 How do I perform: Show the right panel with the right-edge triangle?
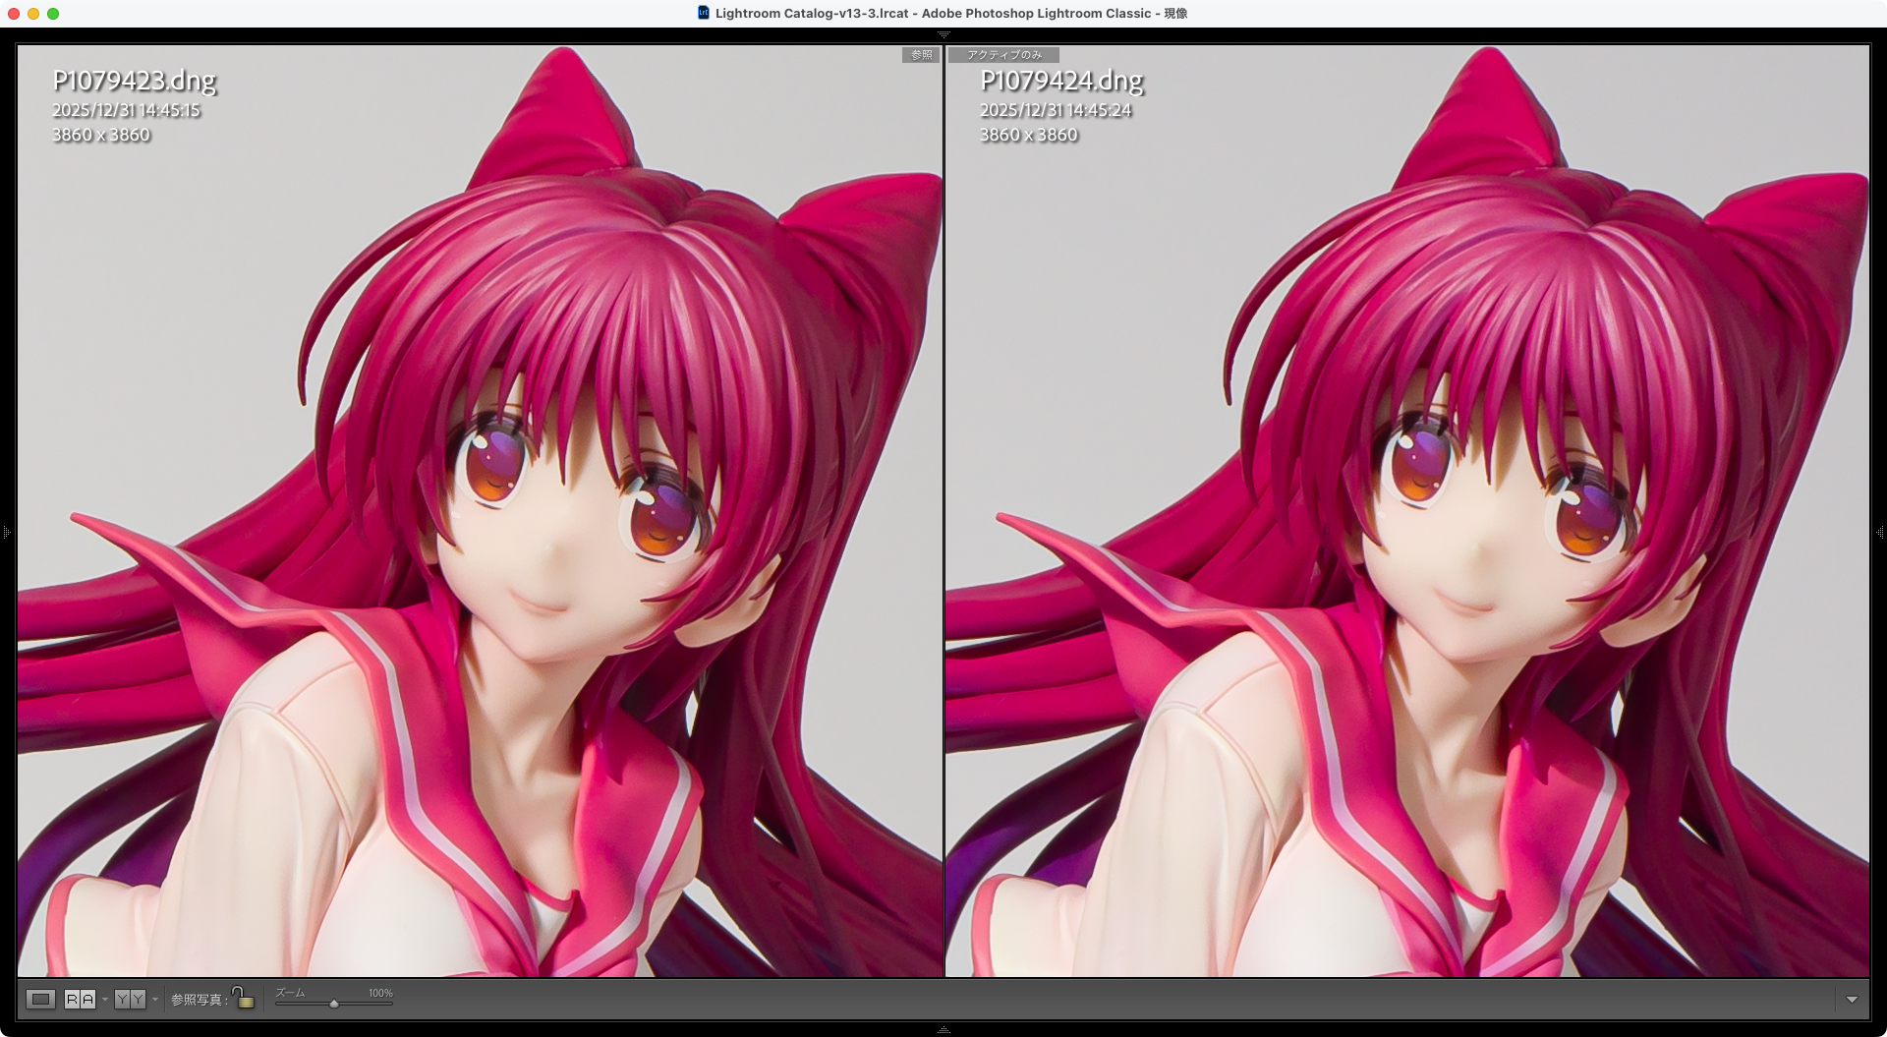pos(1880,533)
